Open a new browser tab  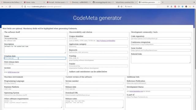pos(163,2)
